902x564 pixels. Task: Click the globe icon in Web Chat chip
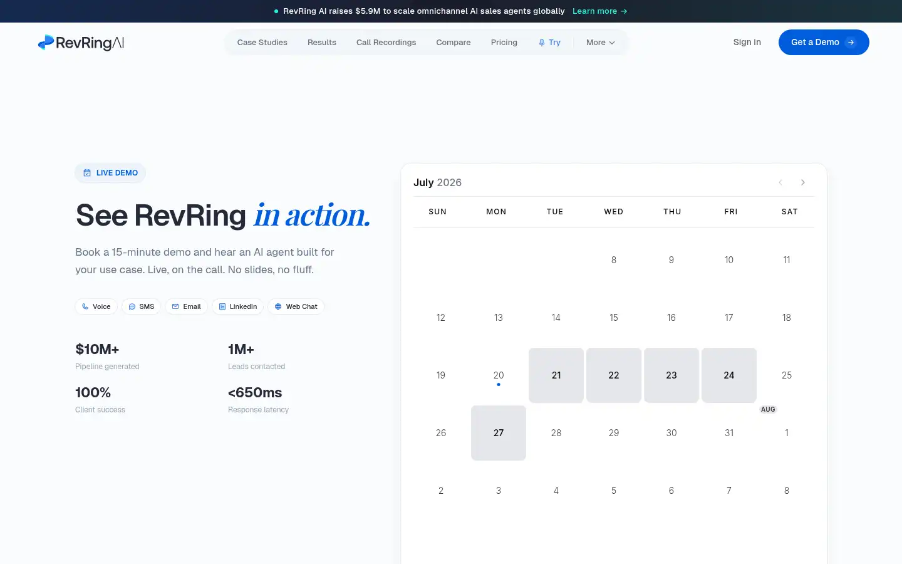click(x=278, y=306)
